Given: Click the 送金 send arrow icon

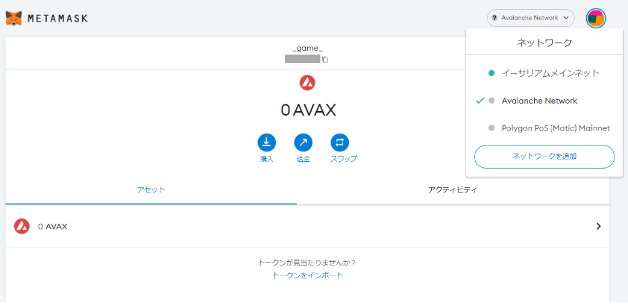Looking at the screenshot, I should click(x=303, y=142).
